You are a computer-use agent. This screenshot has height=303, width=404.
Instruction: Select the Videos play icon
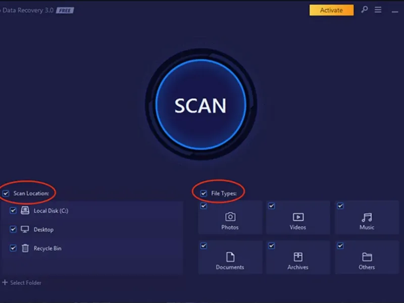coord(298,217)
